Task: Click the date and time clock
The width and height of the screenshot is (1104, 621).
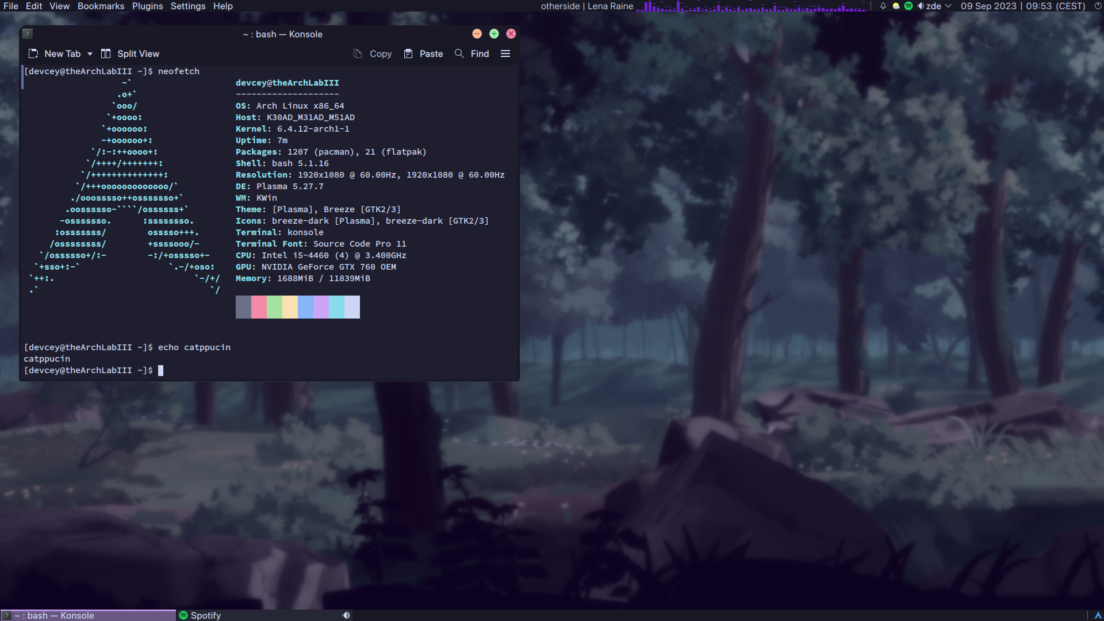Action: point(1023,6)
